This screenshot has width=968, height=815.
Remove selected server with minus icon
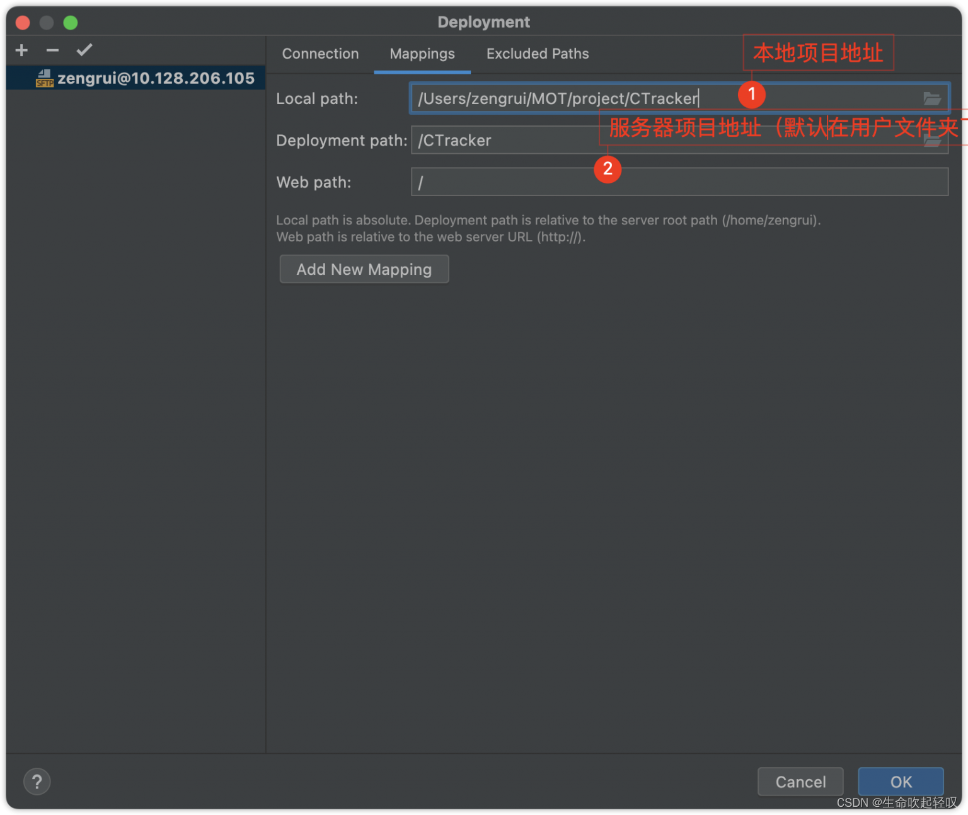coord(52,50)
